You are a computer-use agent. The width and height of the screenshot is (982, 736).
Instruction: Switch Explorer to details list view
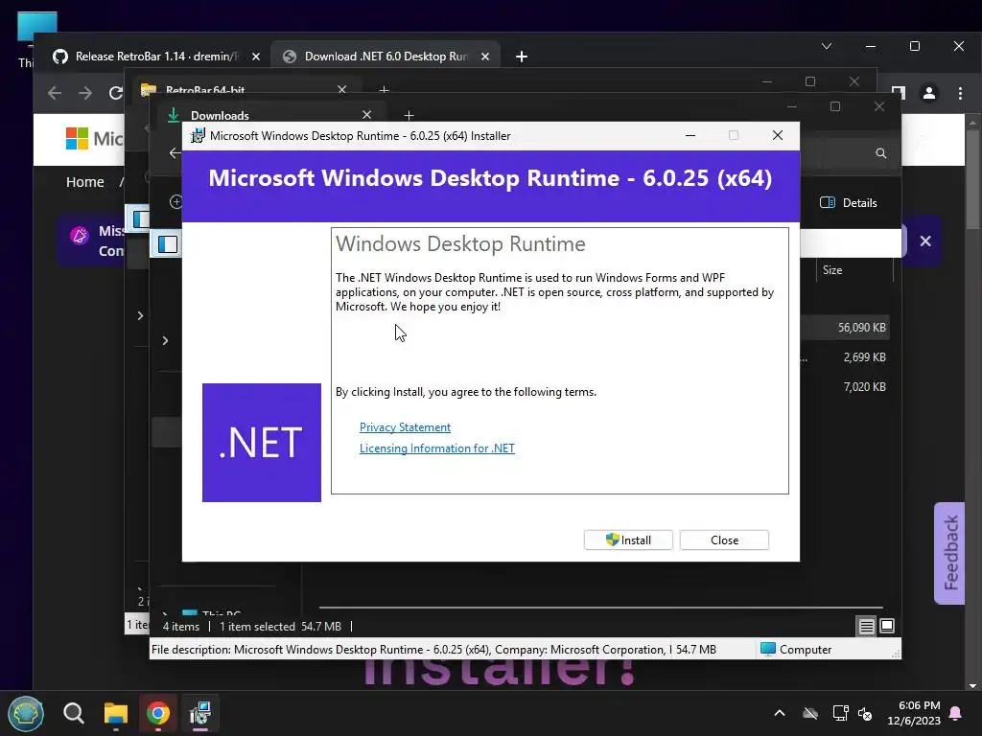[866, 626]
